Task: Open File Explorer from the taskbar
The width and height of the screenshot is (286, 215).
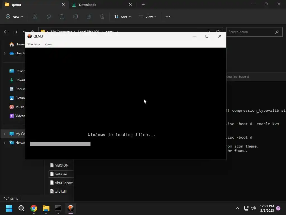Action: 46,208
